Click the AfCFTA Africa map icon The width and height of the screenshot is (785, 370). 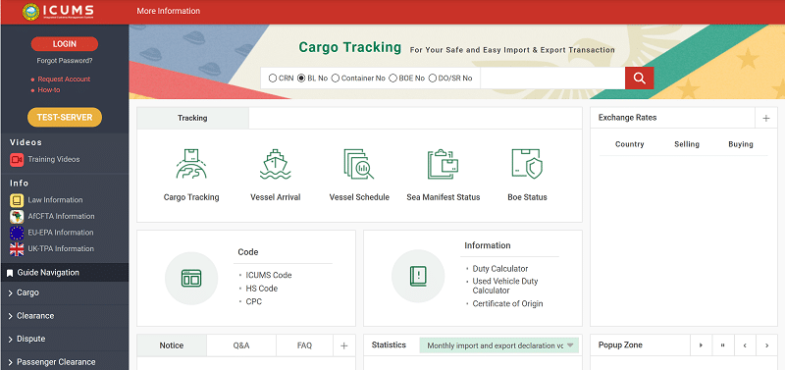pos(17,217)
